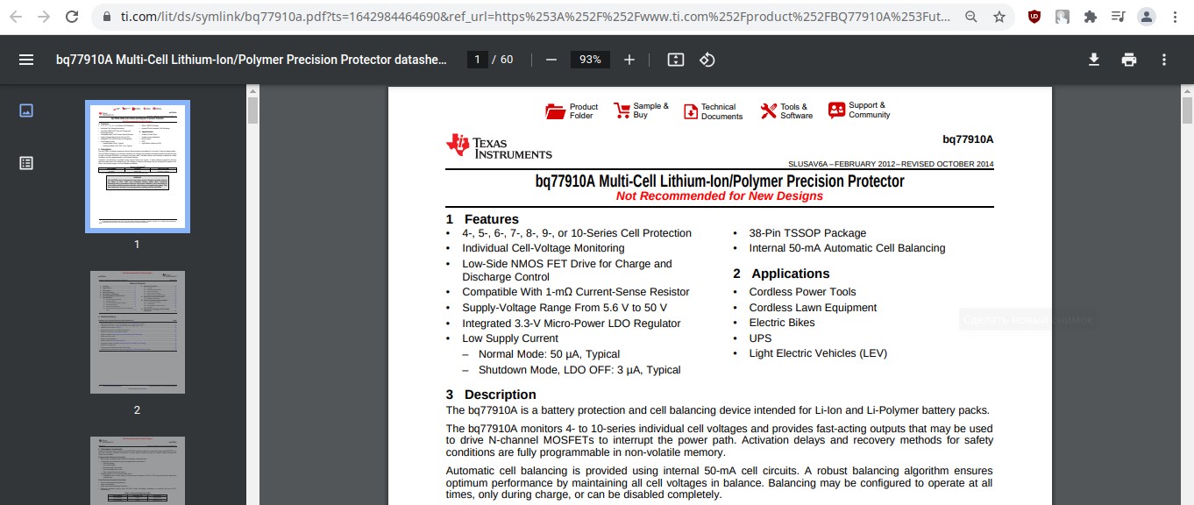Click 'Not Recommended for New Designs' text
Screen dimensions: 1194x505
720,196
